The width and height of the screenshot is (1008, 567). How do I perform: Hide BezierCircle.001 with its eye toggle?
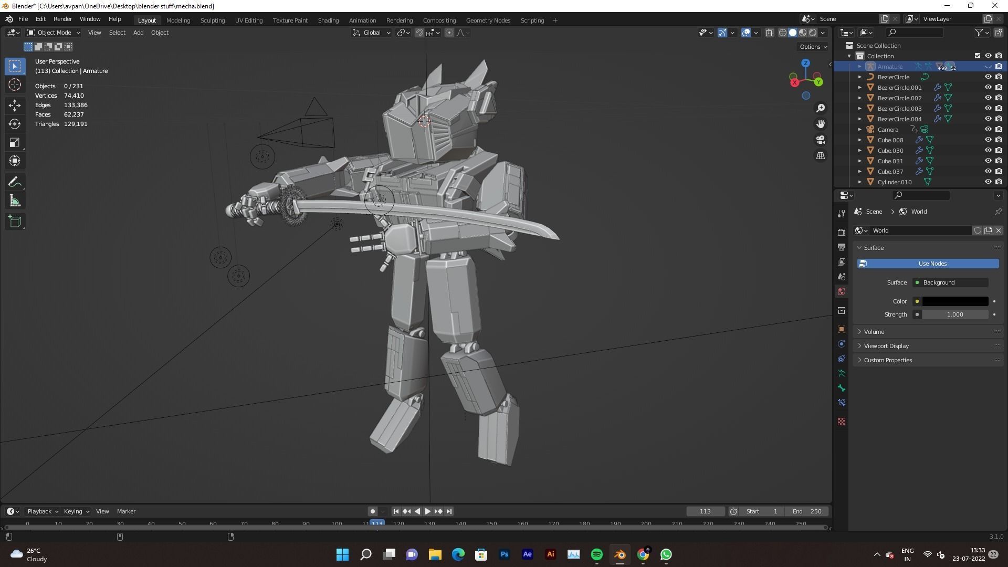tap(989, 87)
